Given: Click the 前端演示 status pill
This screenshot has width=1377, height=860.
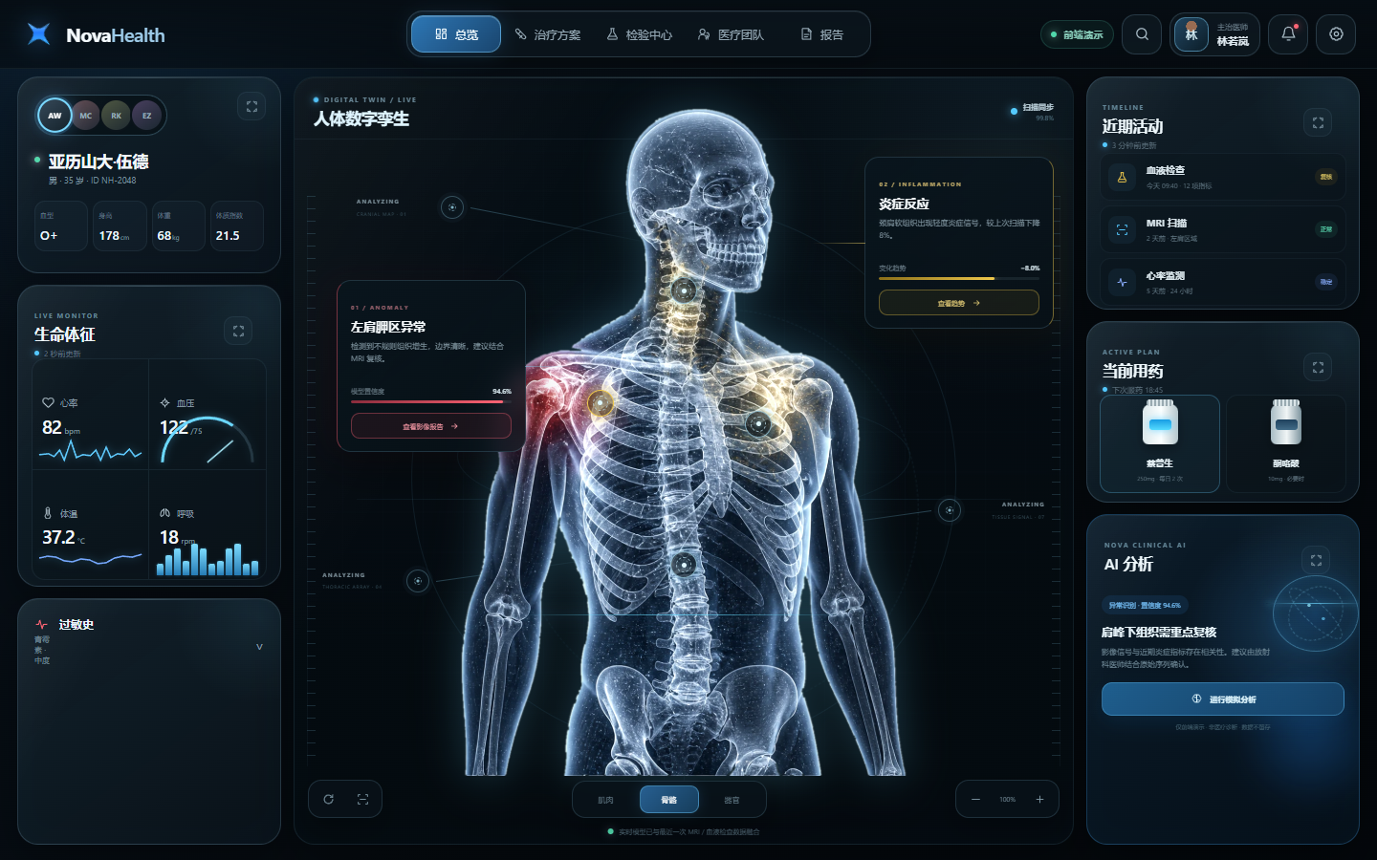Looking at the screenshot, I should [1078, 34].
